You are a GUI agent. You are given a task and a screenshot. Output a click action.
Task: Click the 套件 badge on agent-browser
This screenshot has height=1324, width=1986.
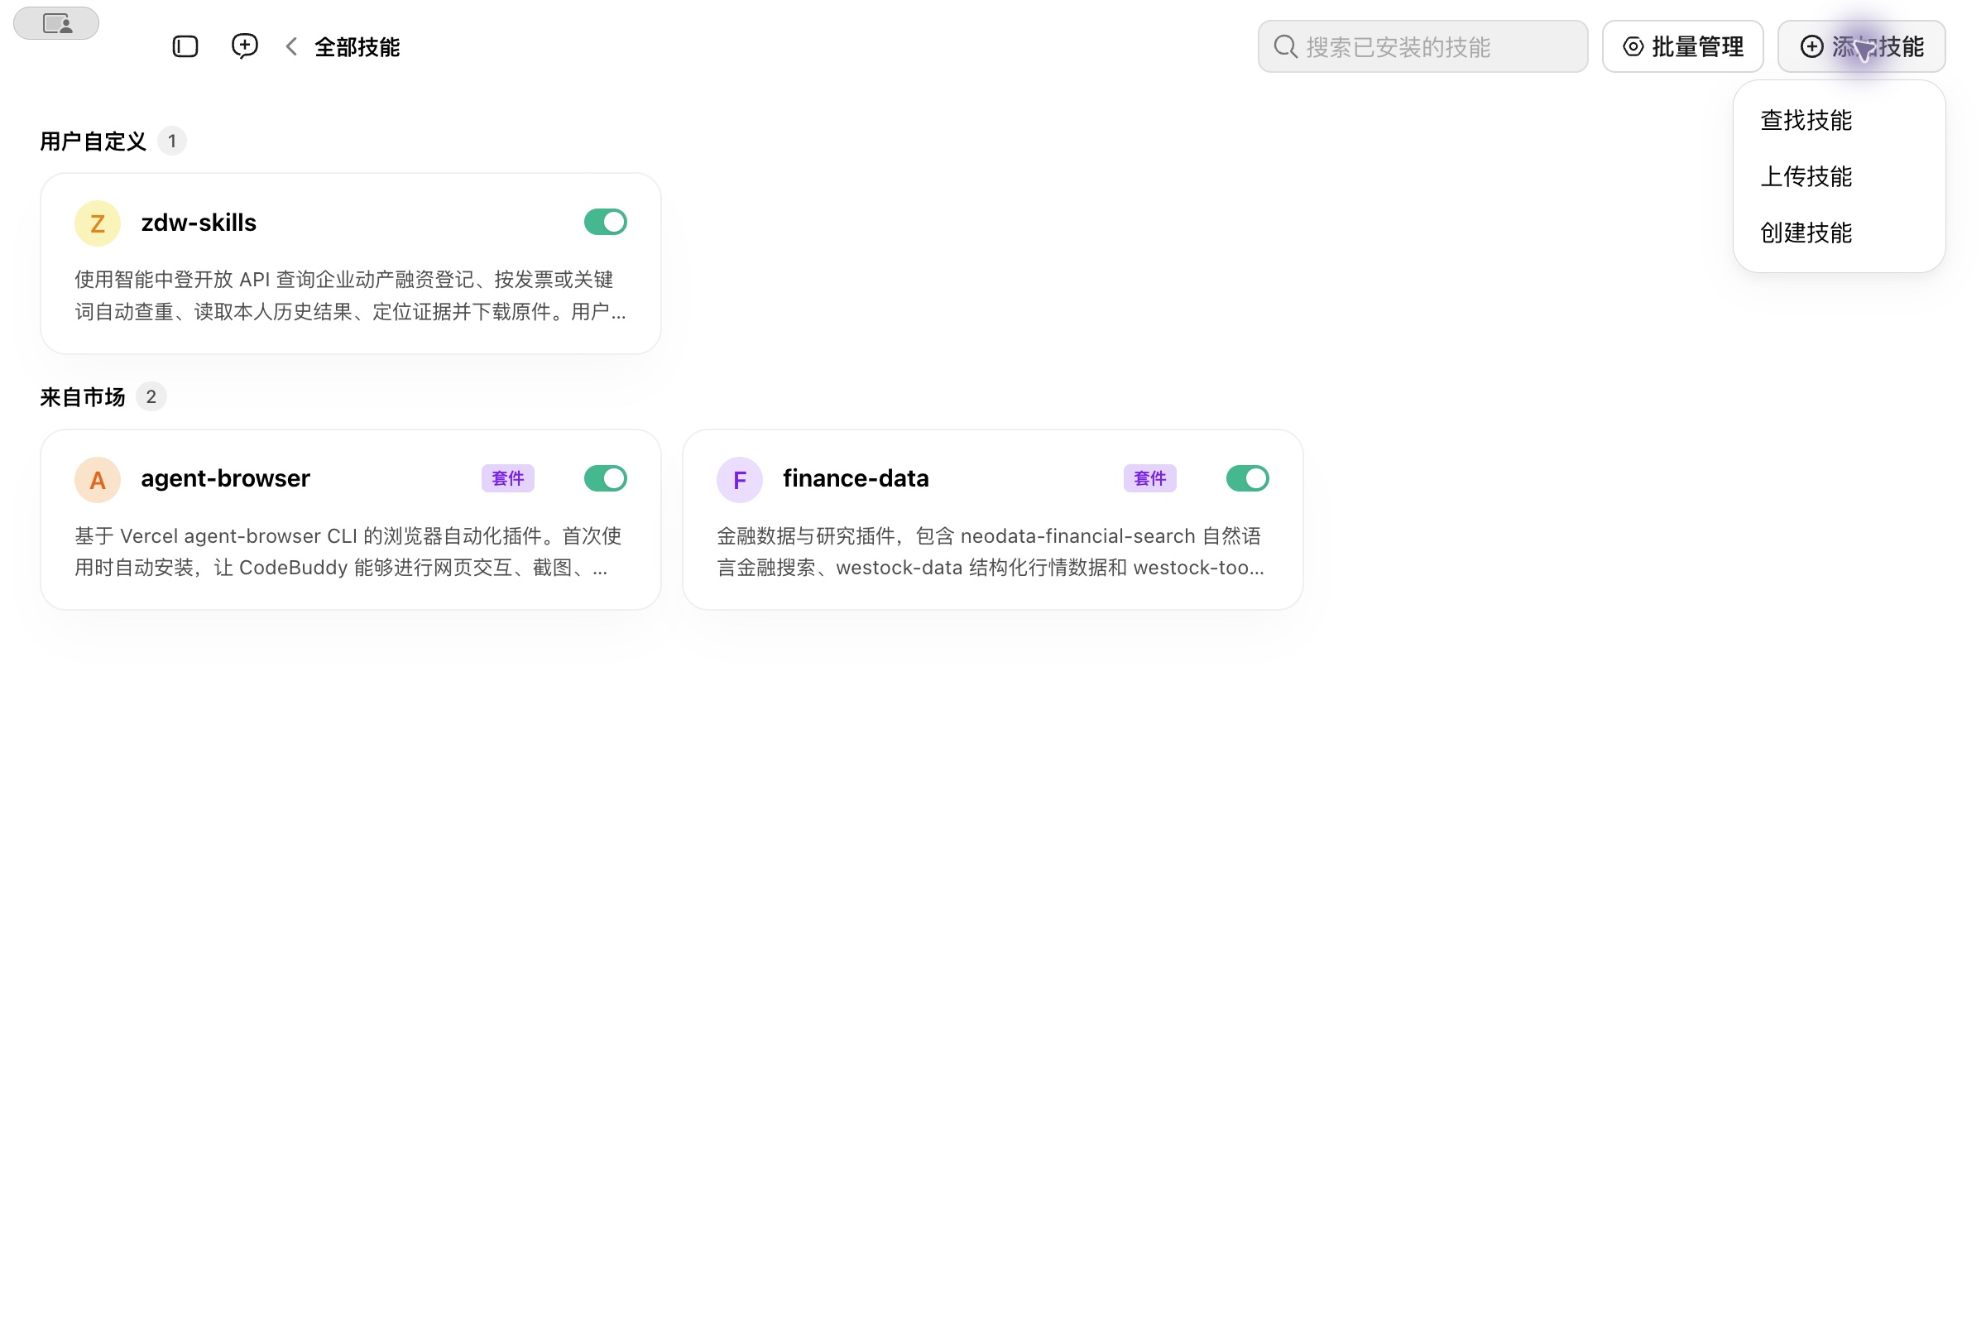[507, 479]
